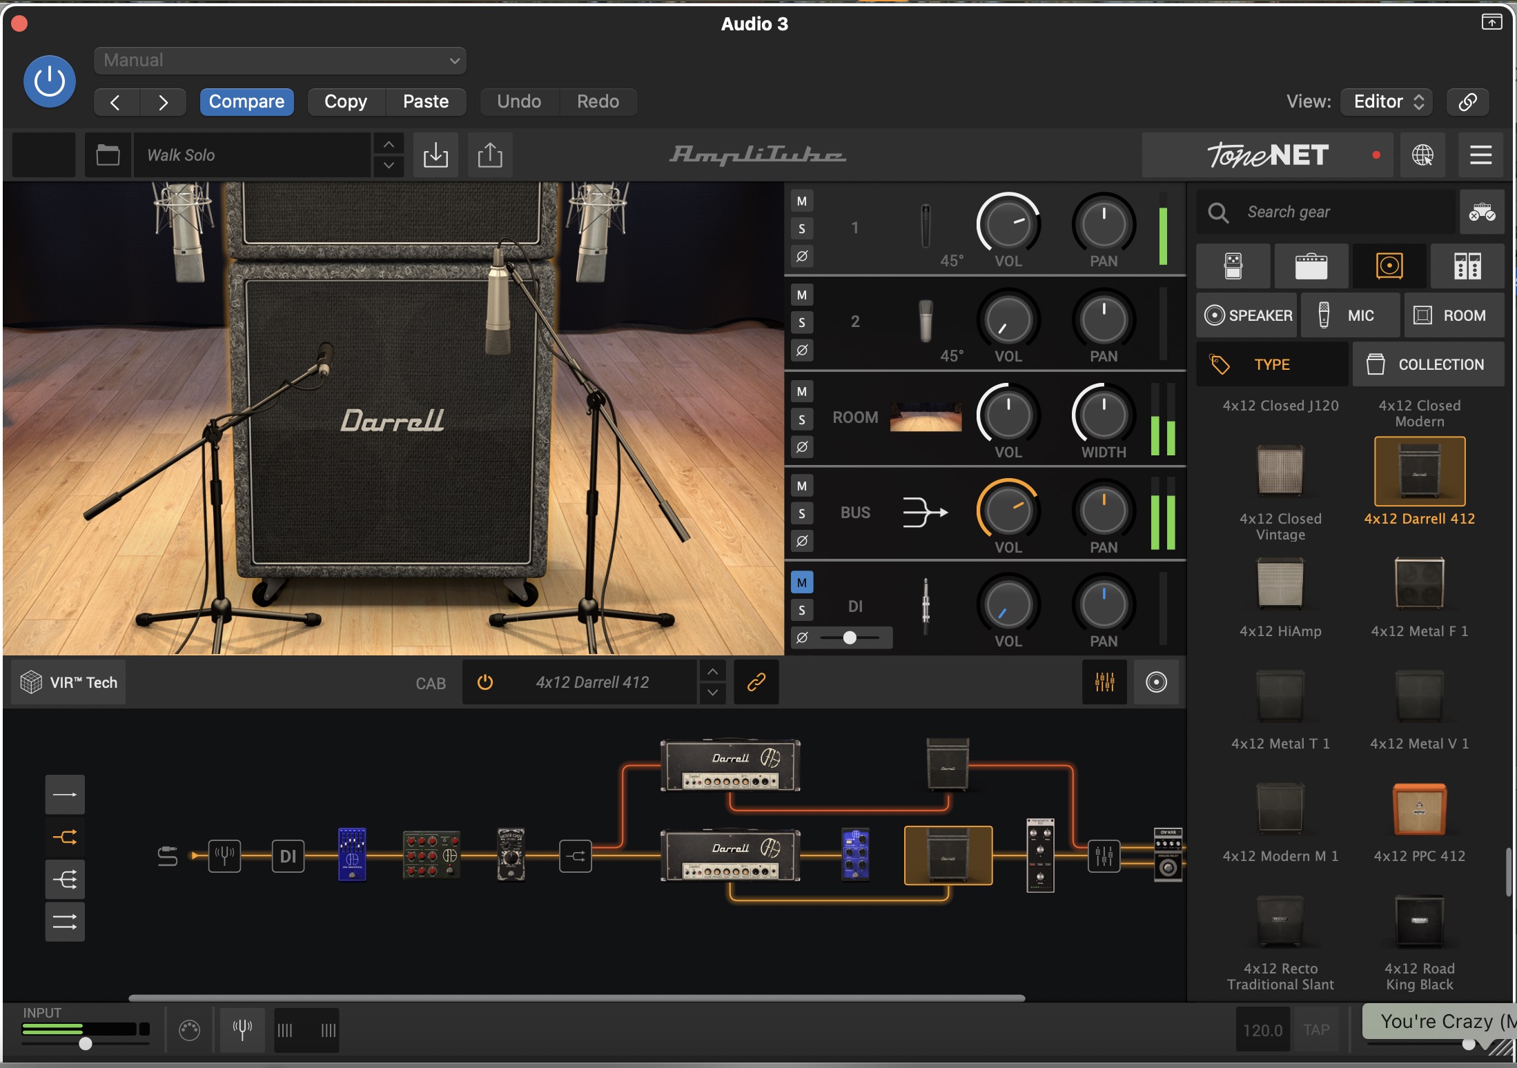Click the save preset download icon
Viewport: 1517px width, 1068px height.
(435, 155)
